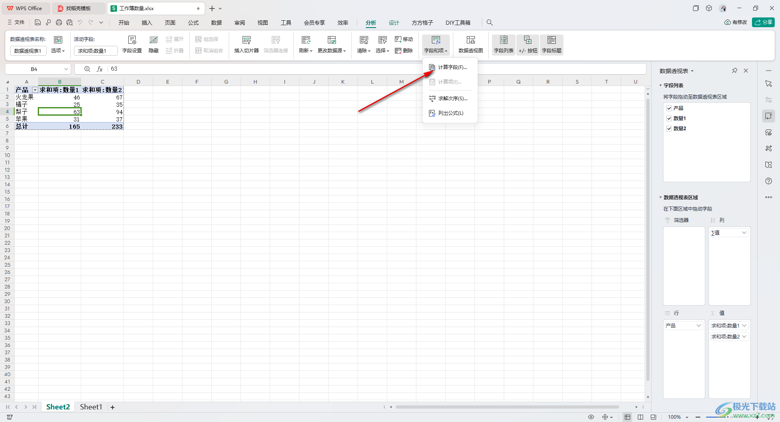This screenshot has width=780, height=422.
Task: Open the 字段和项 dropdown button
Action: [435, 45]
